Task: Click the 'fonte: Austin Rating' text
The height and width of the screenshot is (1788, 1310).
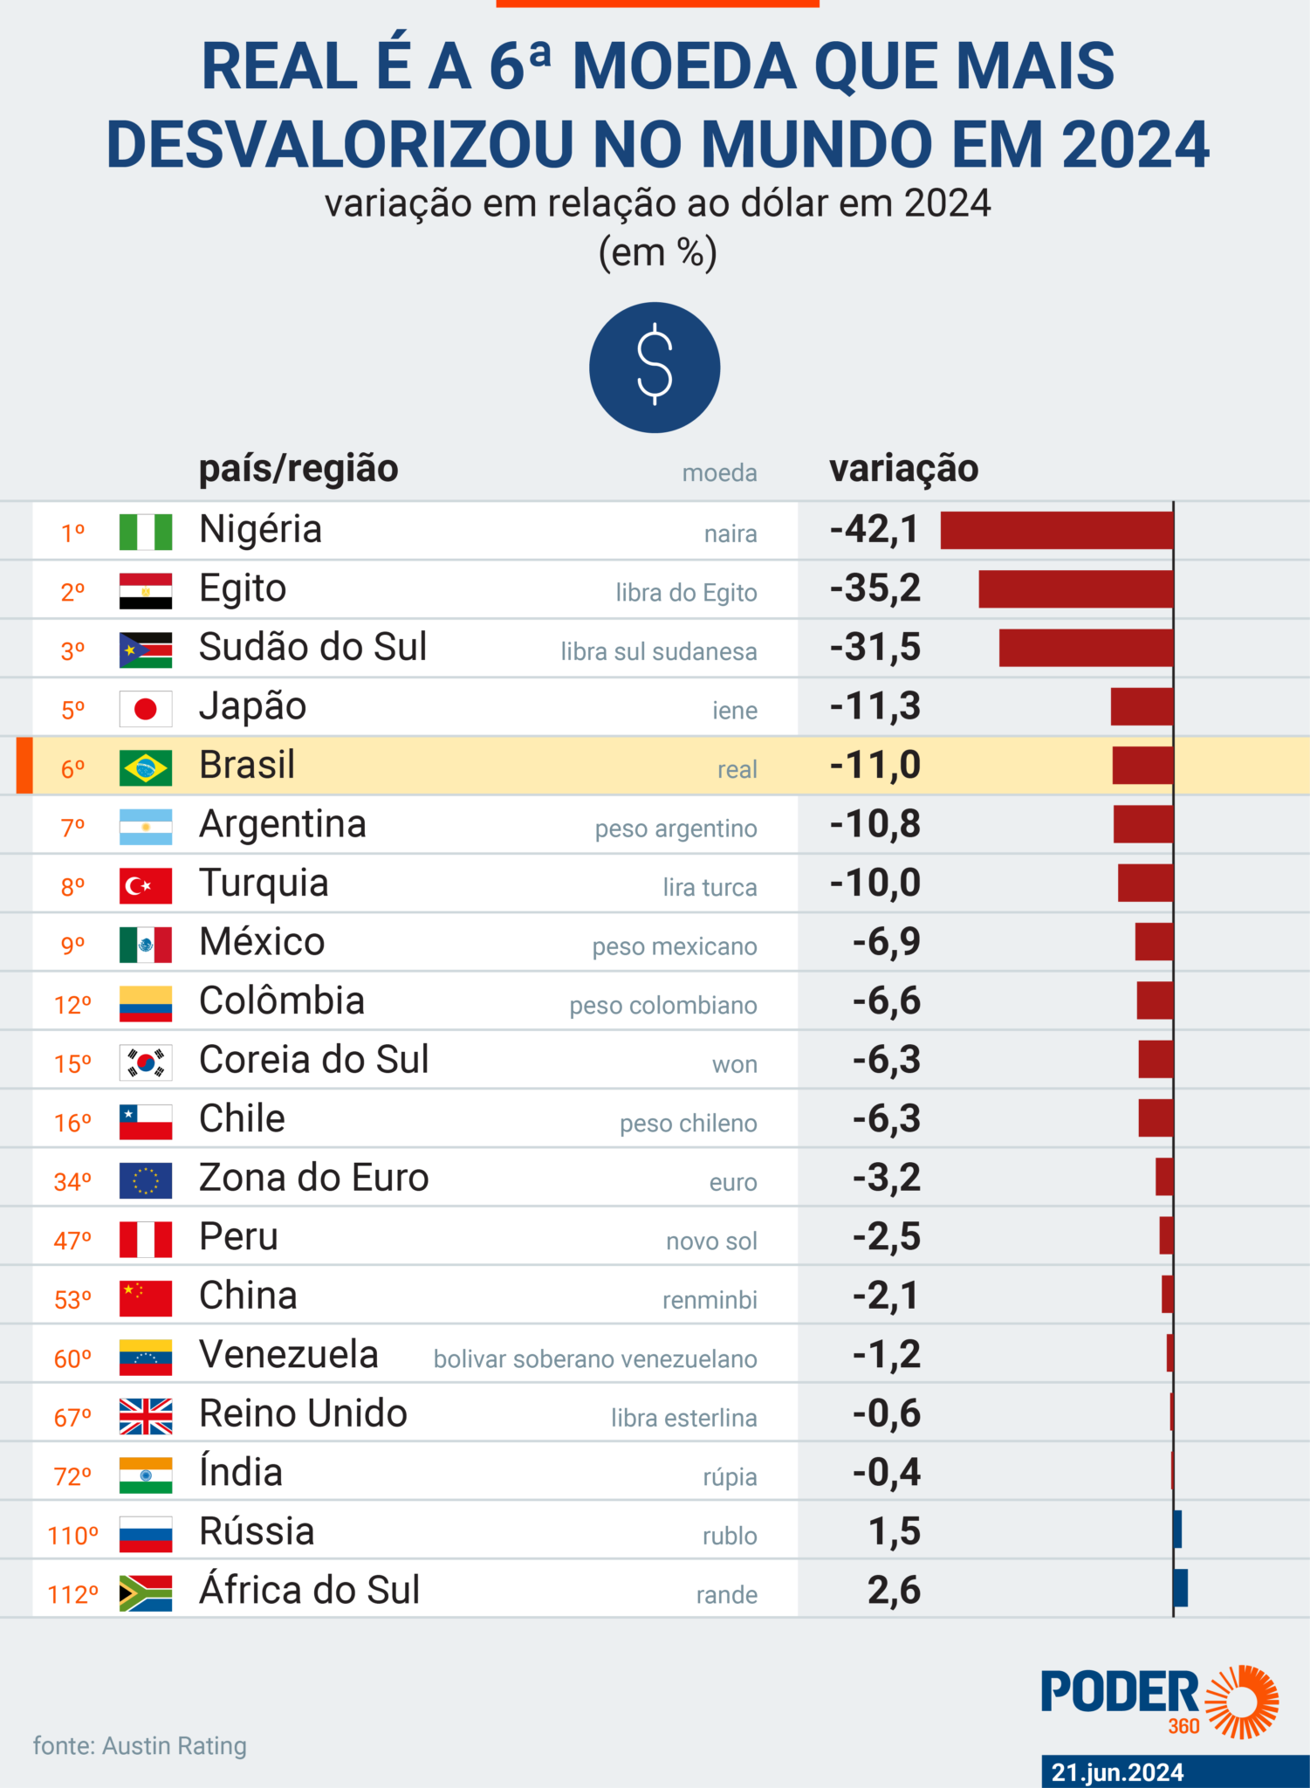Action: click(140, 1745)
